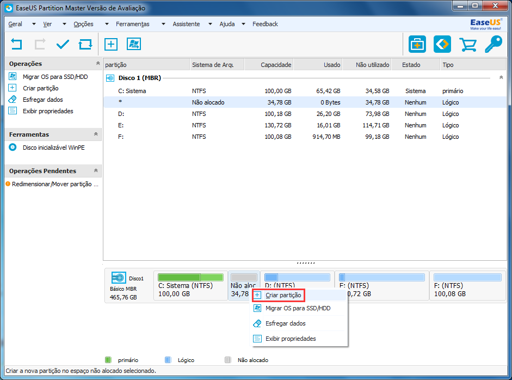Click the Criar partição plus icon in sidebar

pyautogui.click(x=13, y=88)
